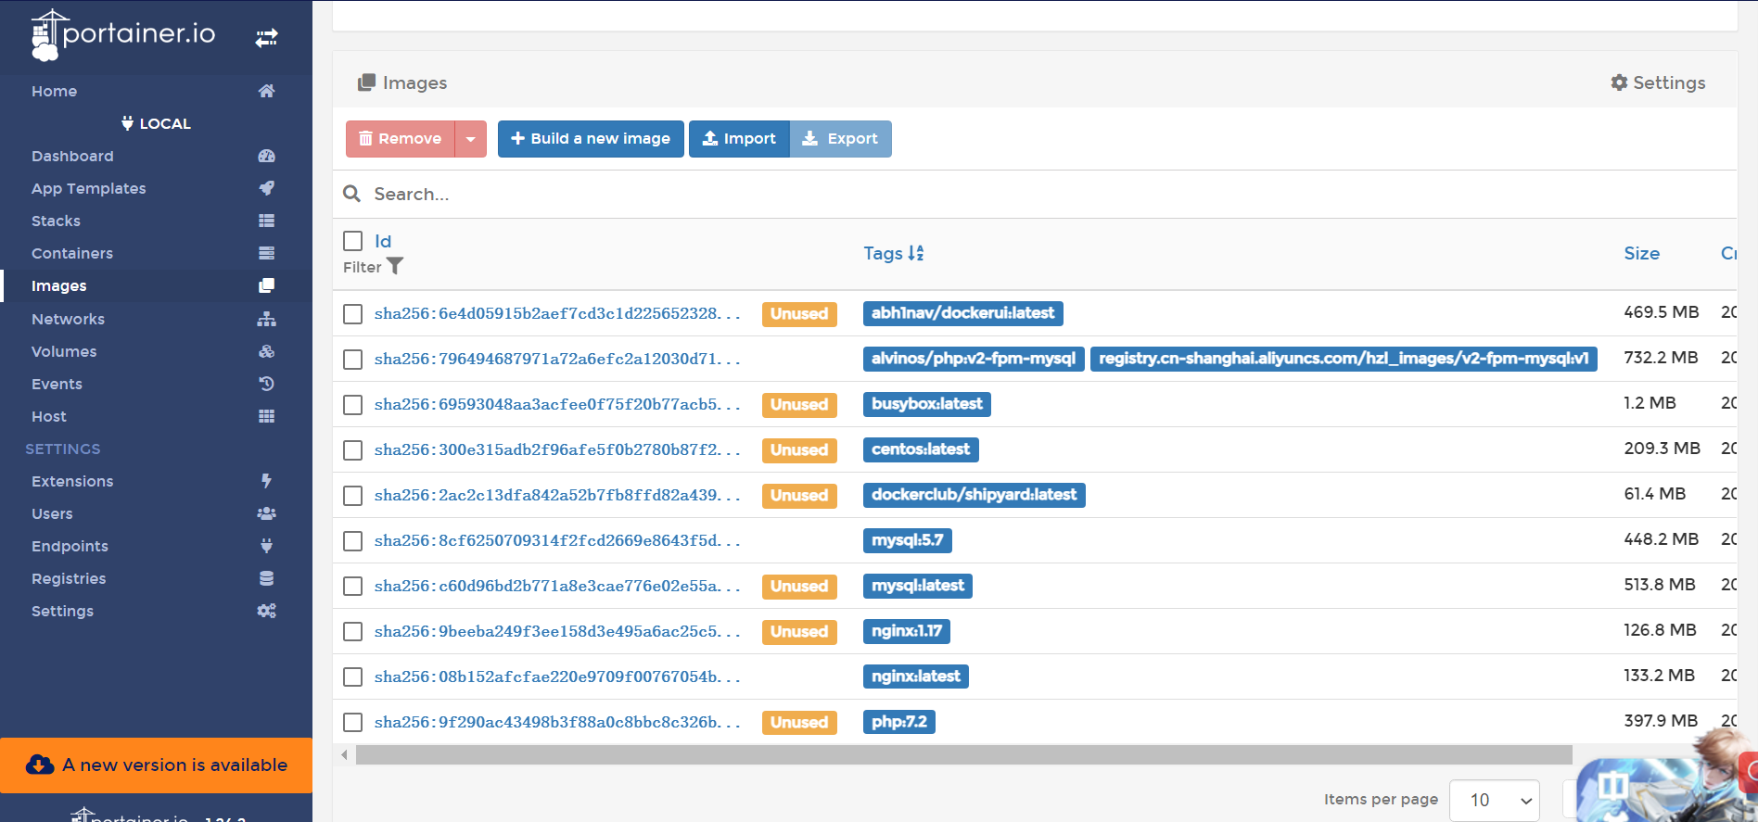The width and height of the screenshot is (1758, 822).
Task: Sort the table by Id column
Action: (x=383, y=241)
